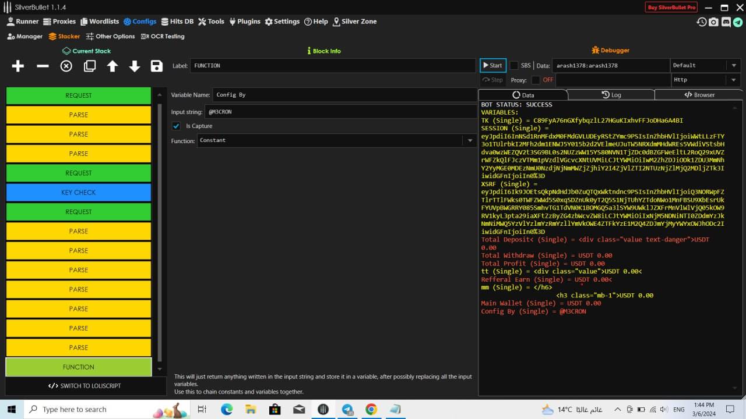This screenshot has width=746, height=419.
Task: Enable the SBS checkbox
Action: tap(514, 66)
